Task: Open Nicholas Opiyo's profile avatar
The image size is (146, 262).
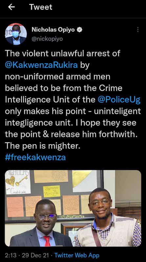Action: pyautogui.click(x=16, y=34)
